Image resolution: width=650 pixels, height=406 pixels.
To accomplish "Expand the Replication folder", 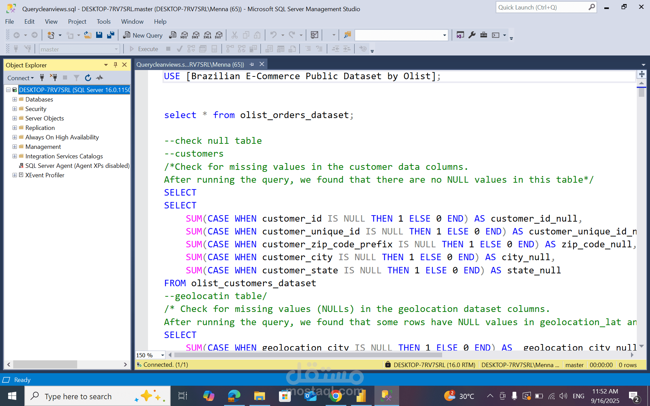I will (x=15, y=128).
